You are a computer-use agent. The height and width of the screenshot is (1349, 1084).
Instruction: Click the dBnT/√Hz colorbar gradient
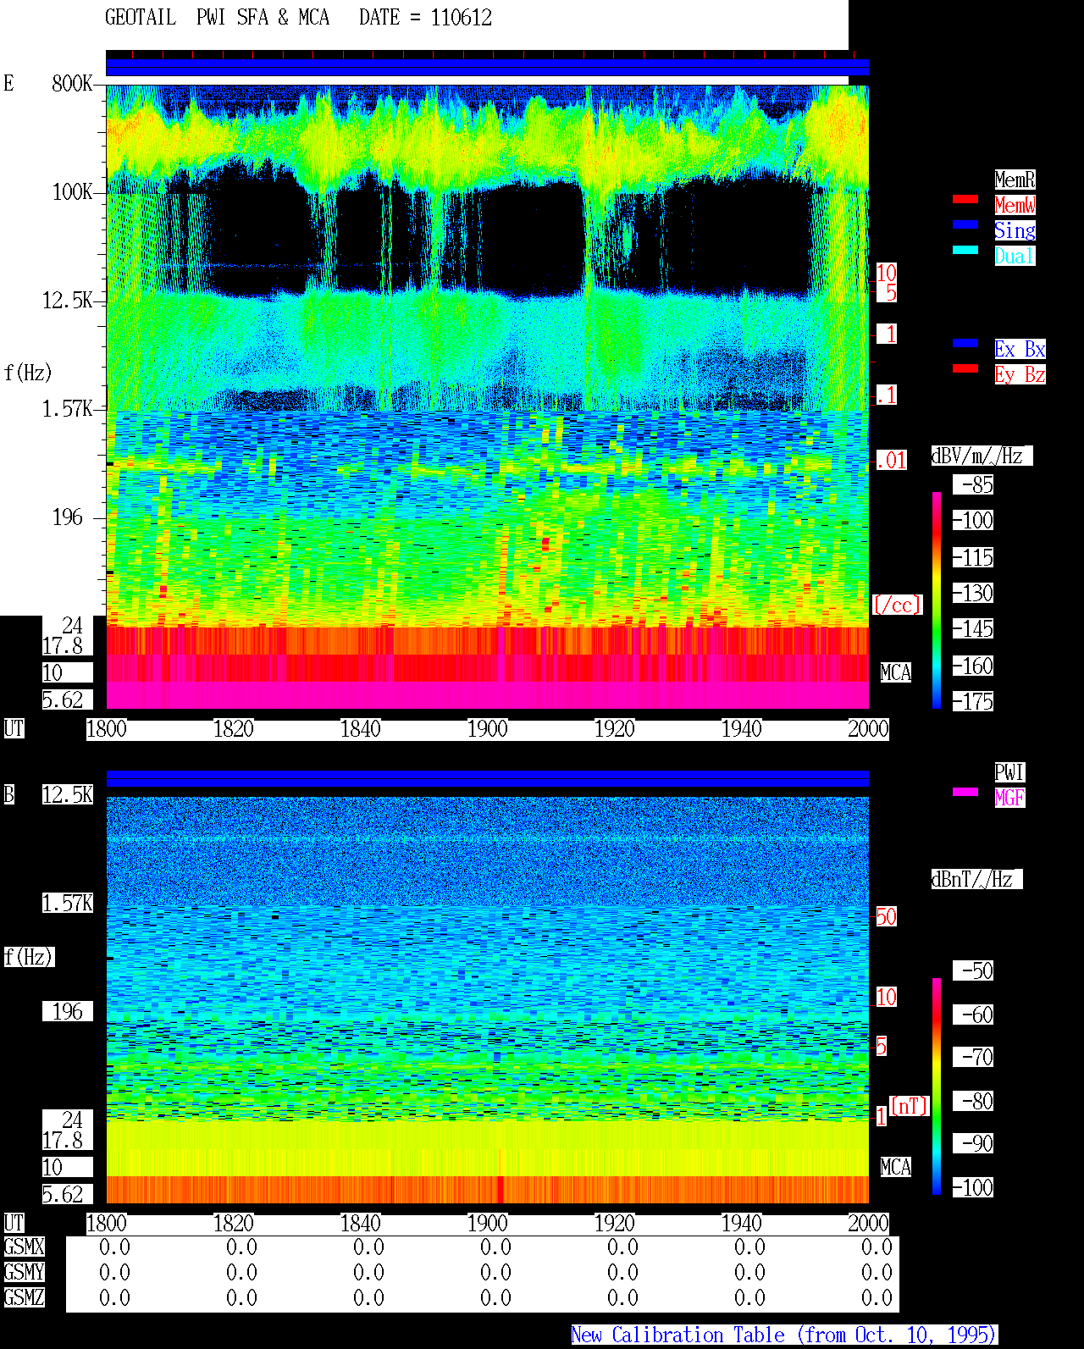(x=937, y=1086)
